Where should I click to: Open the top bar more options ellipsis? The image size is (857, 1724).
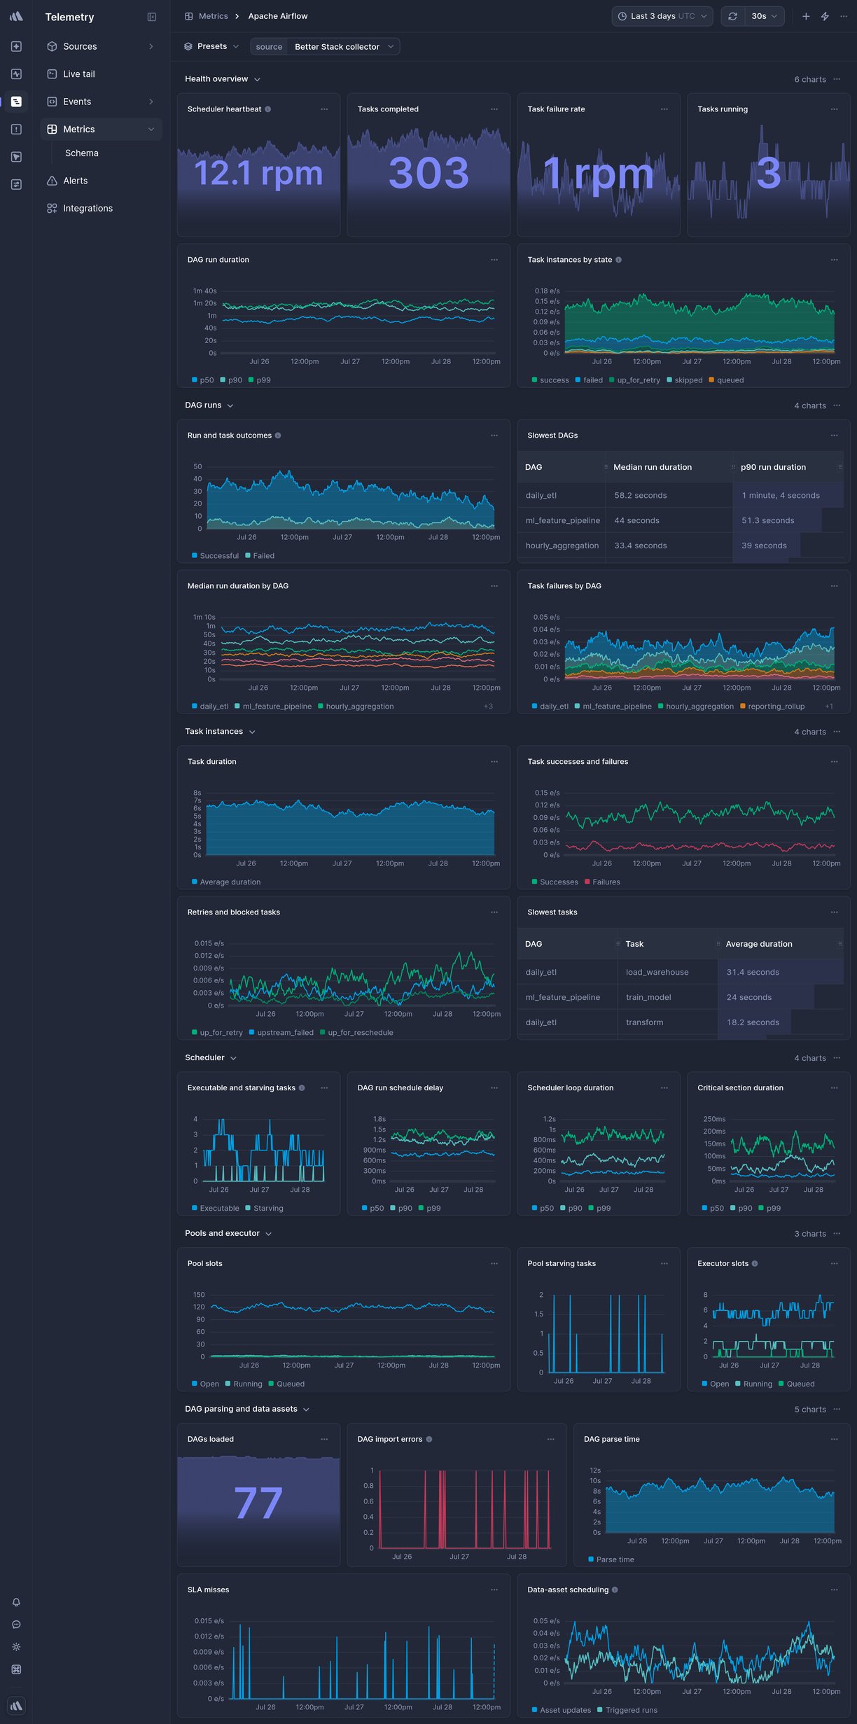pyautogui.click(x=844, y=16)
